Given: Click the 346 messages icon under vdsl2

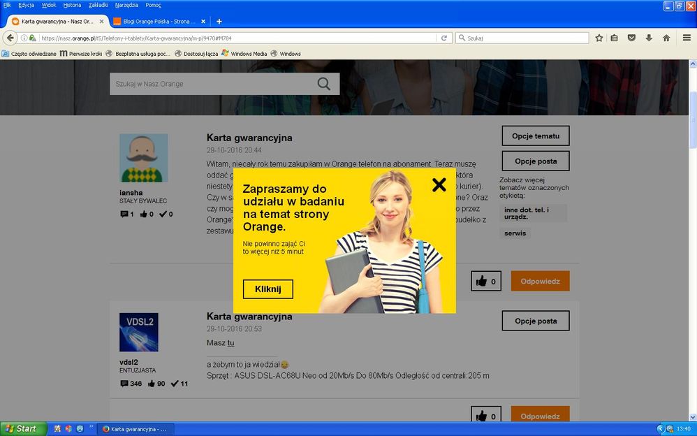Looking at the screenshot, I should pos(124,384).
